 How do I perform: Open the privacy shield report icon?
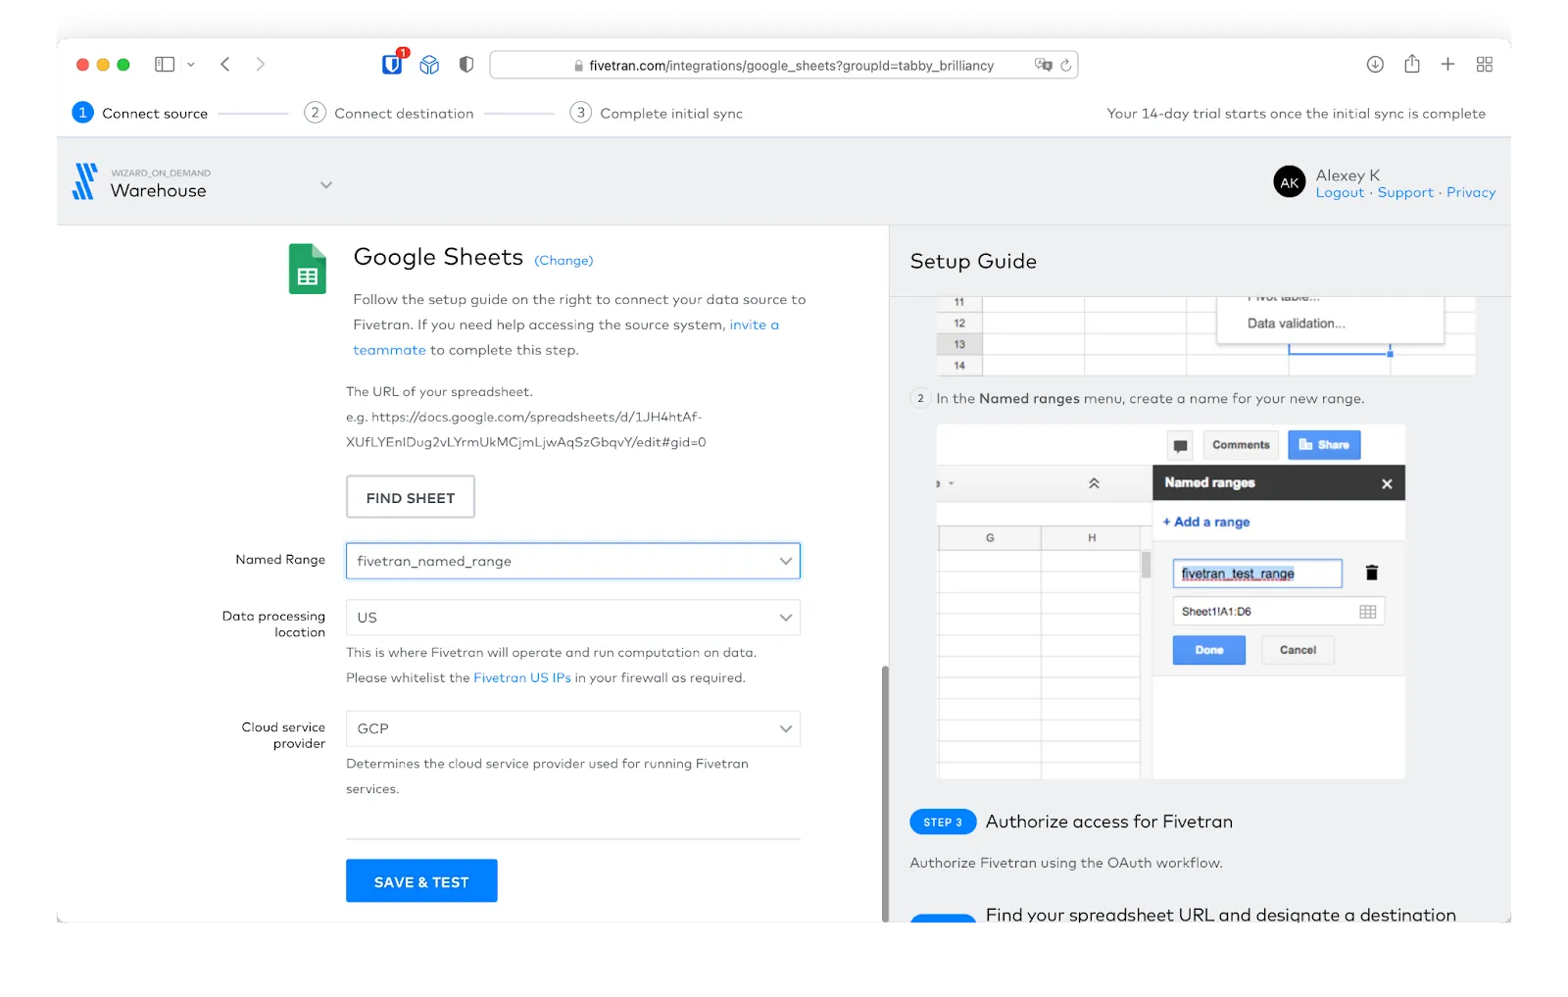point(466,65)
